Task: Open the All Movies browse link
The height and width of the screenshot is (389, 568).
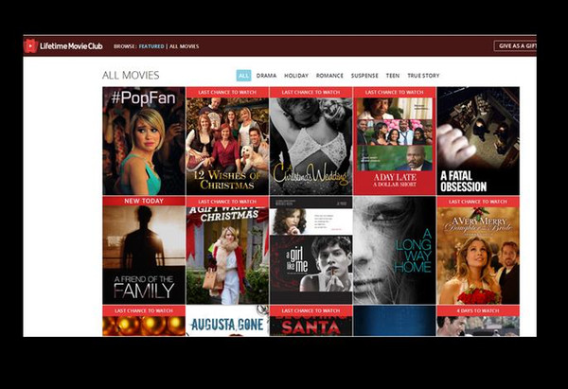Action: click(x=184, y=46)
